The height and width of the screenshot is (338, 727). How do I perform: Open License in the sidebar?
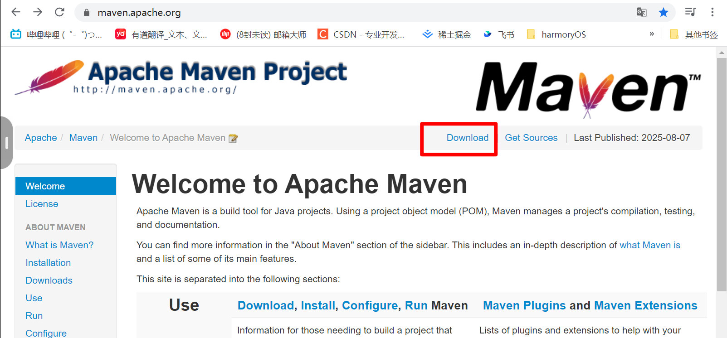coord(42,204)
